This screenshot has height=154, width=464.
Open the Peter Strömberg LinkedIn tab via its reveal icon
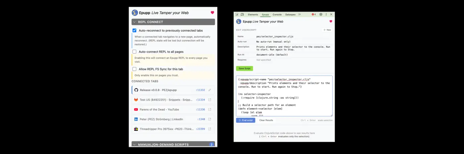pos(210,119)
